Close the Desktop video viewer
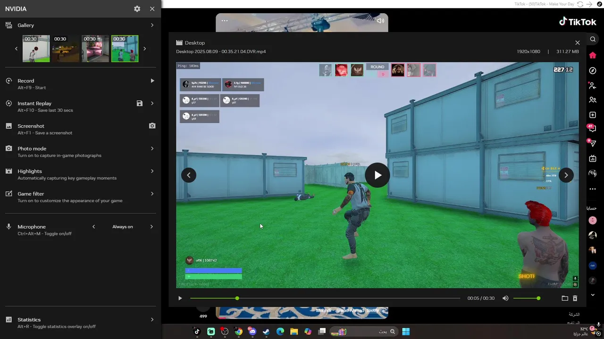This screenshot has height=339, width=604. pyautogui.click(x=577, y=42)
